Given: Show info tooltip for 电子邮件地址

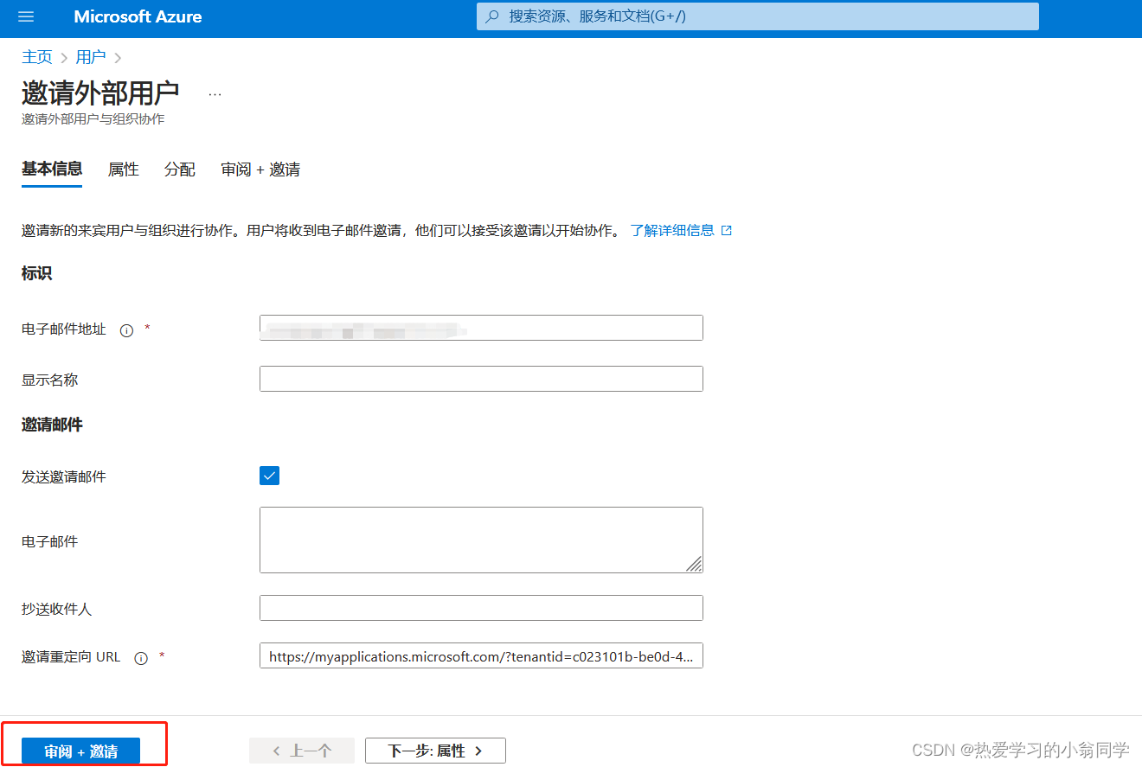Looking at the screenshot, I should (x=126, y=330).
